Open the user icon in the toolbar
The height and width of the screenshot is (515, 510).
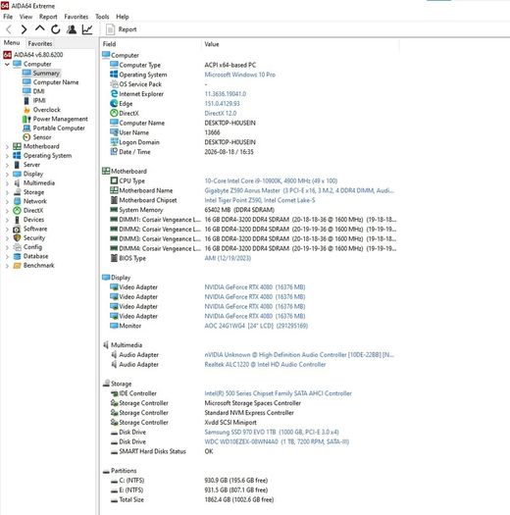pos(72,29)
